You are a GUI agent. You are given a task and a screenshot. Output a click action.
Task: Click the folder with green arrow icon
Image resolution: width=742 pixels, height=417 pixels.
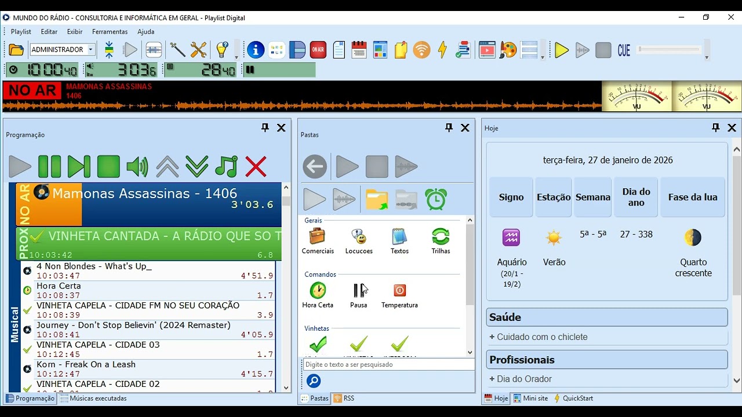tap(377, 200)
